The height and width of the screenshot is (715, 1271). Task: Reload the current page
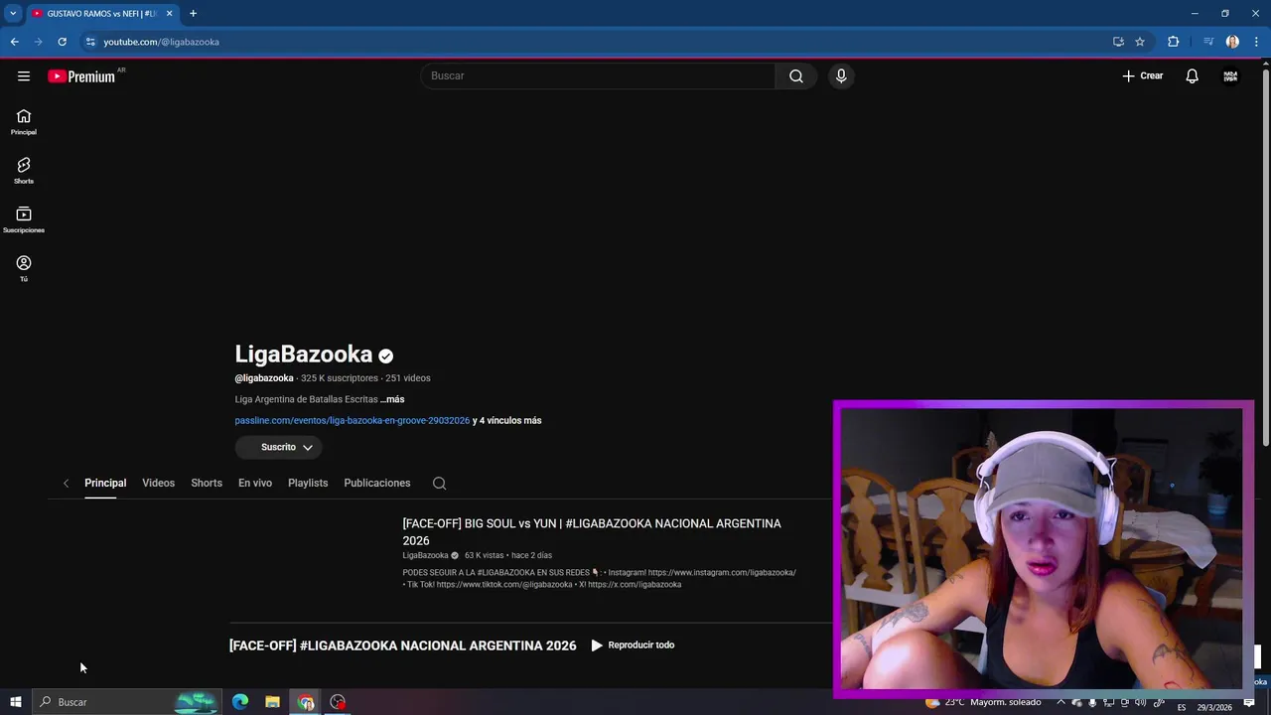pos(62,42)
